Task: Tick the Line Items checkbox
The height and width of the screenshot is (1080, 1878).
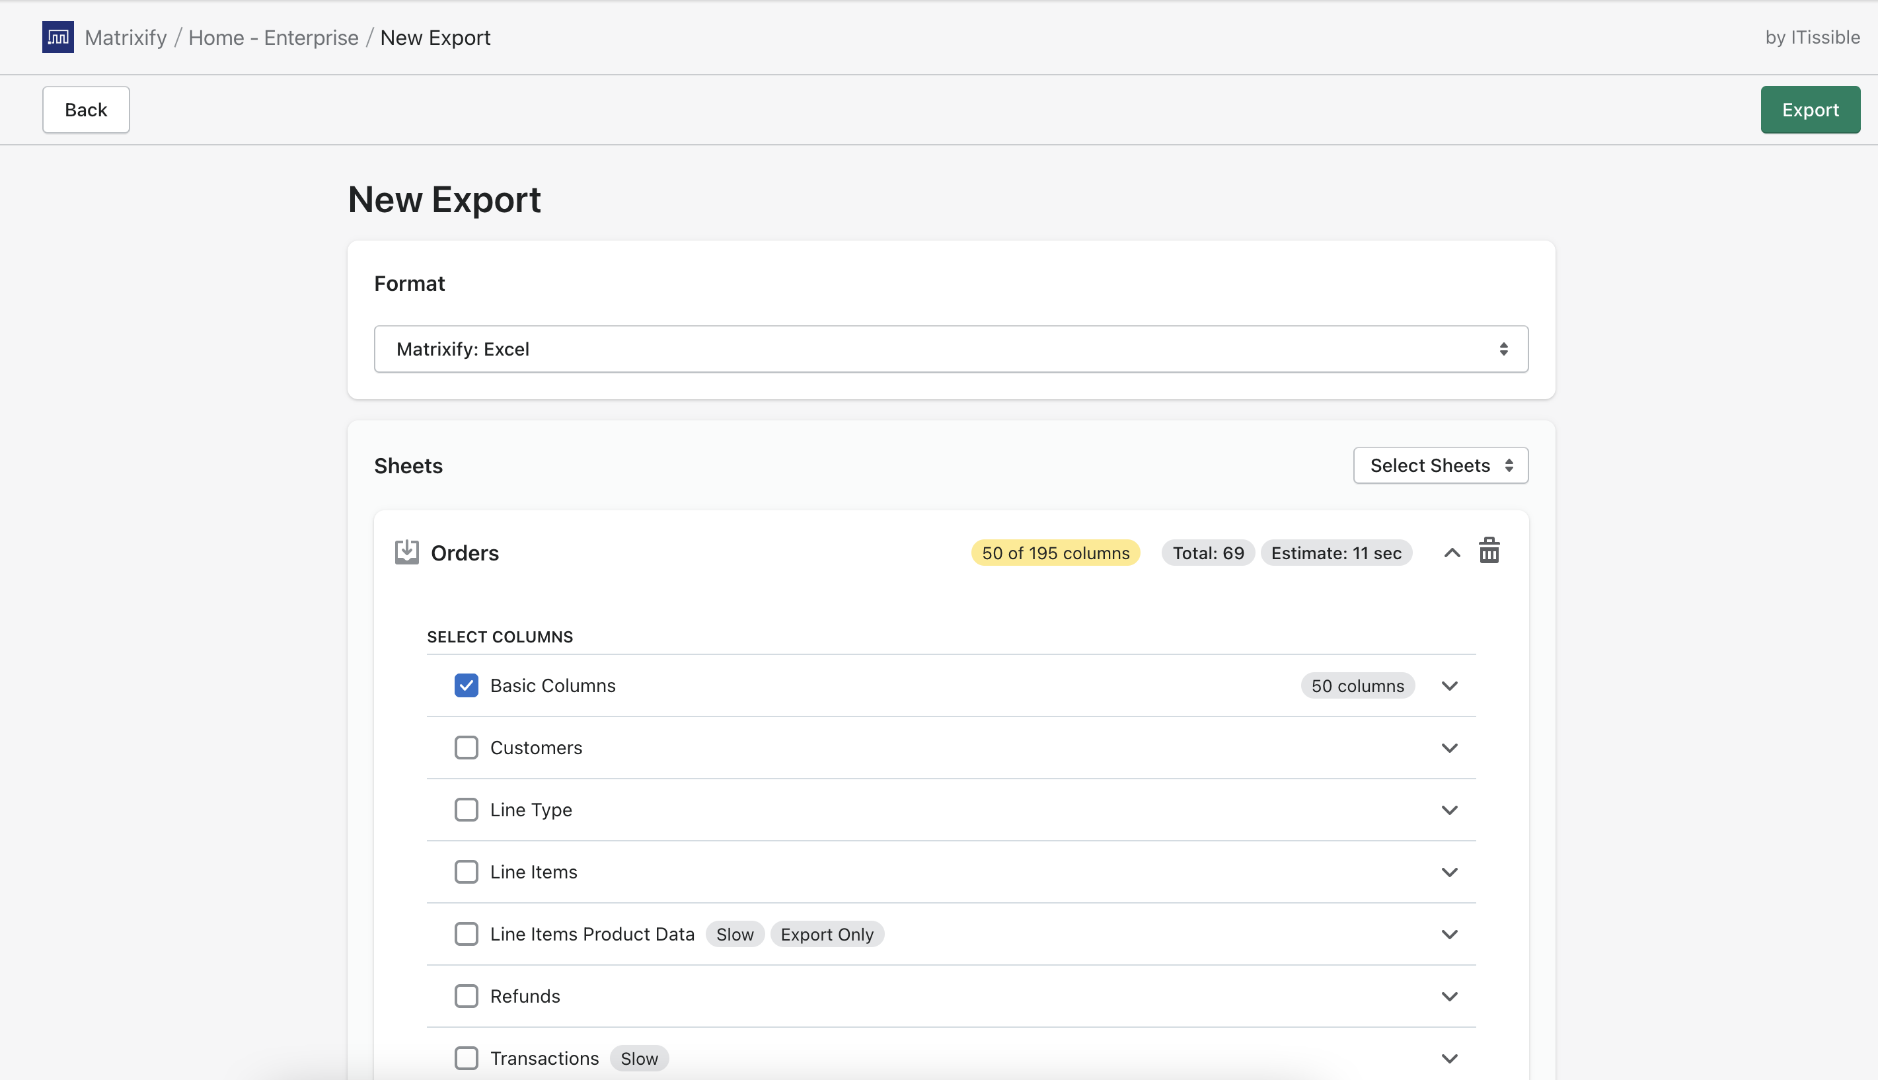Action: (467, 872)
